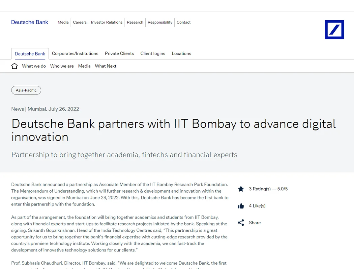Open Investor Relations link
Image resolution: width=354 pixels, height=269 pixels.
tap(107, 22)
